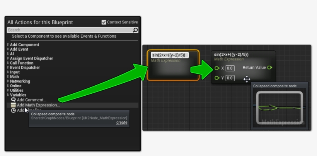317x156 pixels.
Task: Toggle the Context Sensitive checkbox
Action: point(104,22)
